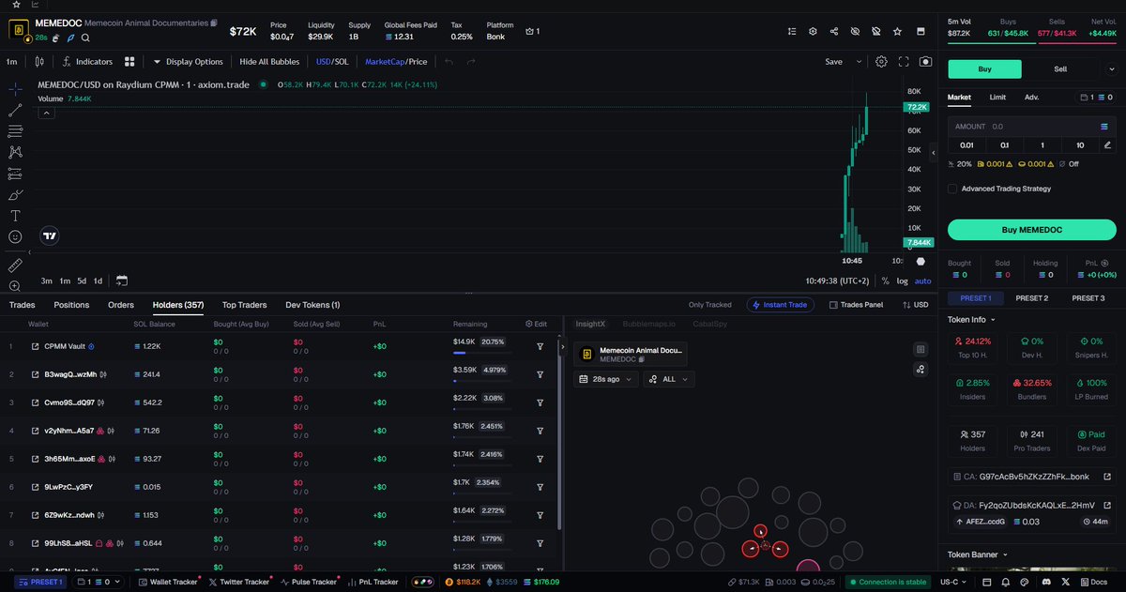Enable the Advanced Trading Strategy checkbox

[952, 189]
